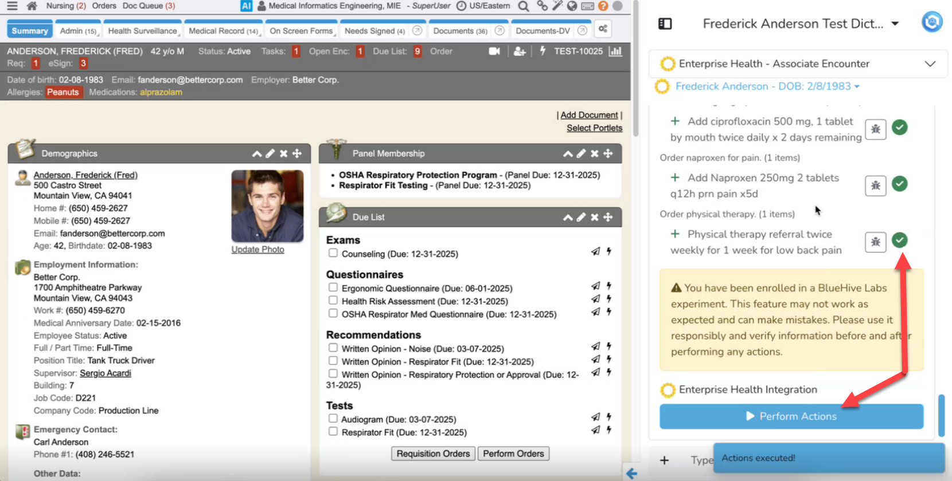Click the bar chart icon beside TEST-10025
Screen dimensions: 952x481
coord(615,52)
